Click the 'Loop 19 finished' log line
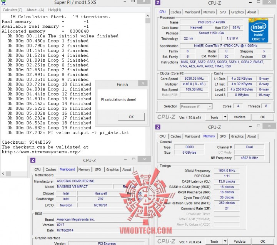Viewport: 277px width, 245px height. (49, 128)
